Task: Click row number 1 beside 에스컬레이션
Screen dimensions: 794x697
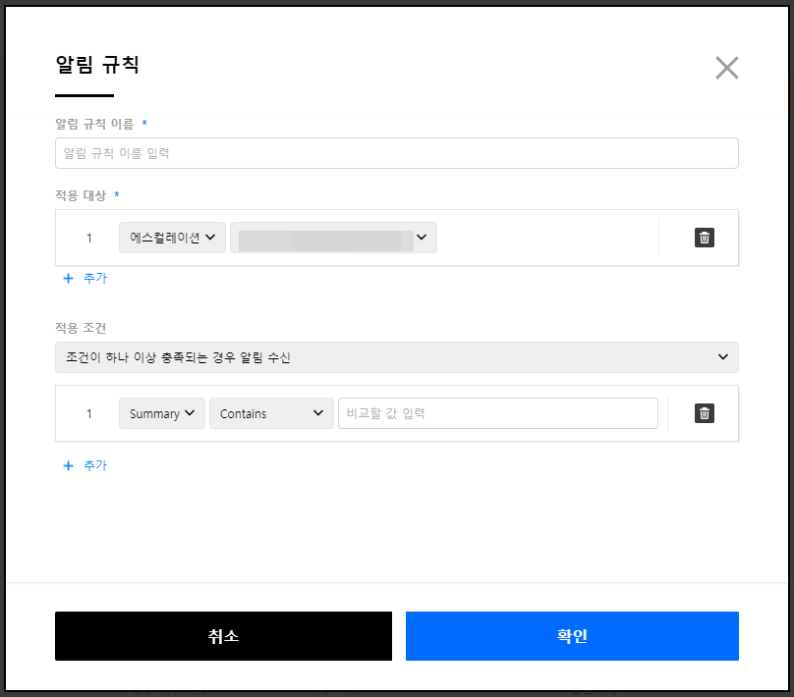Action: [88, 238]
